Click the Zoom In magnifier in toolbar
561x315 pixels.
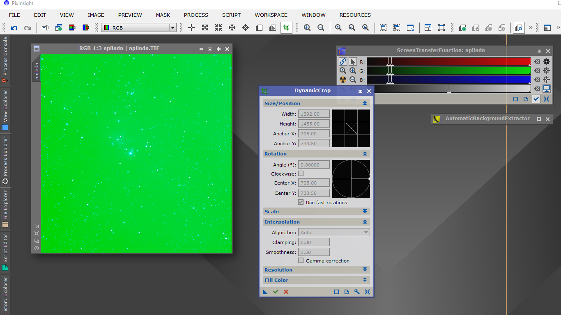[x=307, y=28]
